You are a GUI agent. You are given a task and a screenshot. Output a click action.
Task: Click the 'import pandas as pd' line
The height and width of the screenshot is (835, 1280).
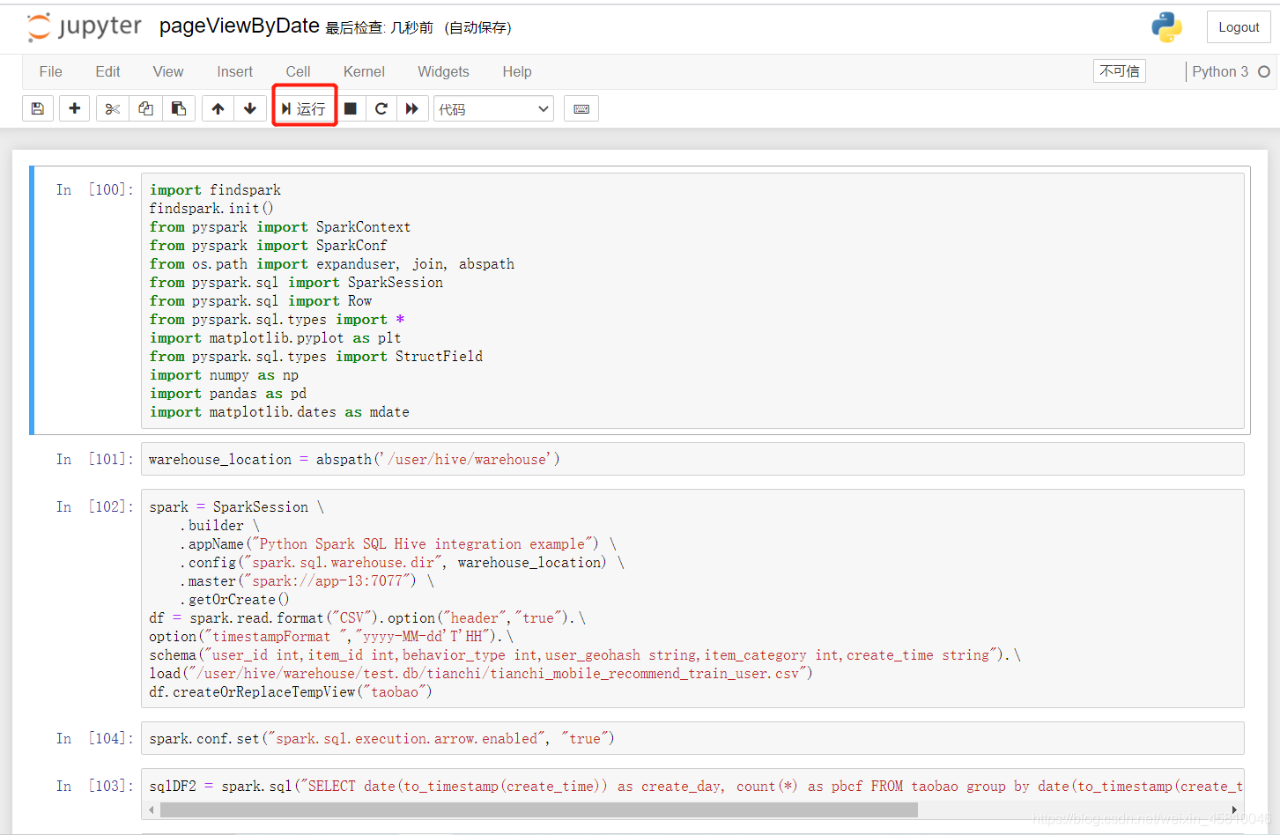(228, 394)
